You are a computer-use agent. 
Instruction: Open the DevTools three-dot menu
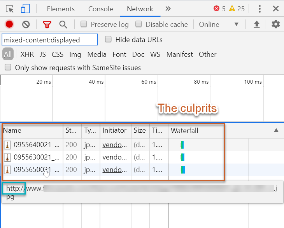[260, 9]
